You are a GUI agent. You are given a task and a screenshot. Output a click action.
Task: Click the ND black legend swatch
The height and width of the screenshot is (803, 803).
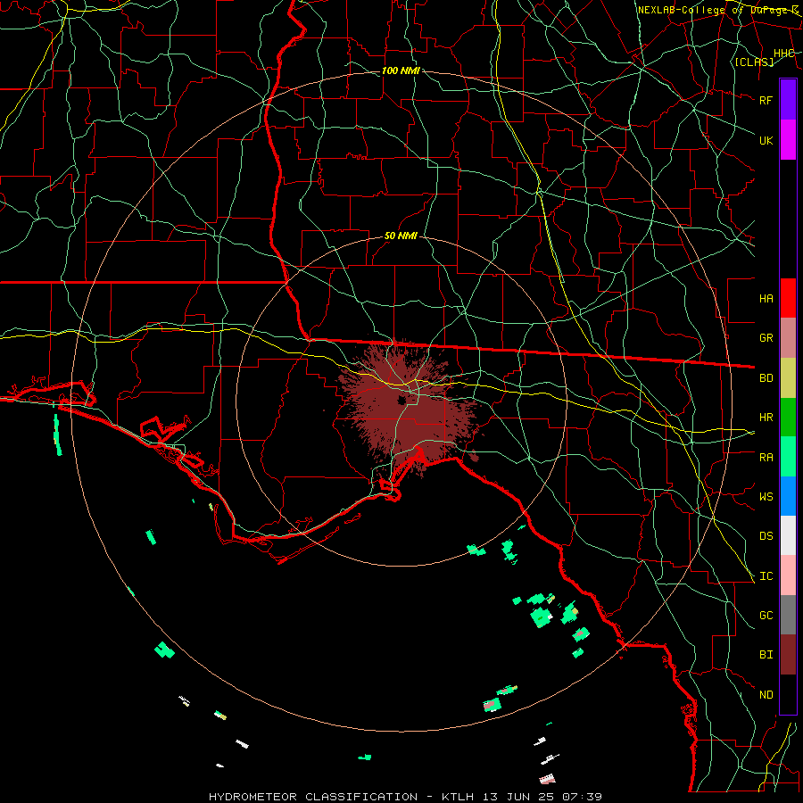point(788,694)
